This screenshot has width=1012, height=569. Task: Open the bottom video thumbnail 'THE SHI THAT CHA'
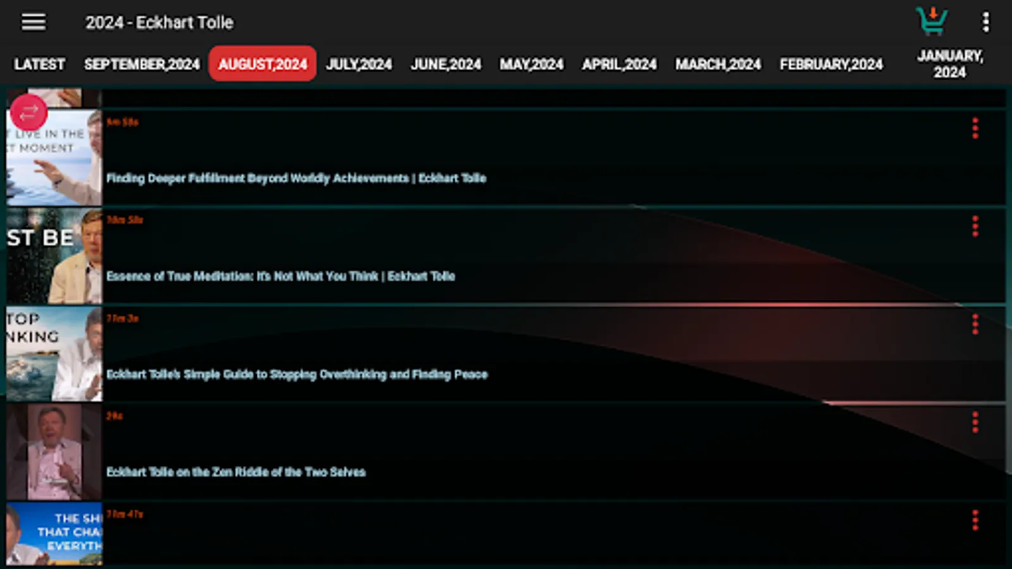tap(54, 534)
